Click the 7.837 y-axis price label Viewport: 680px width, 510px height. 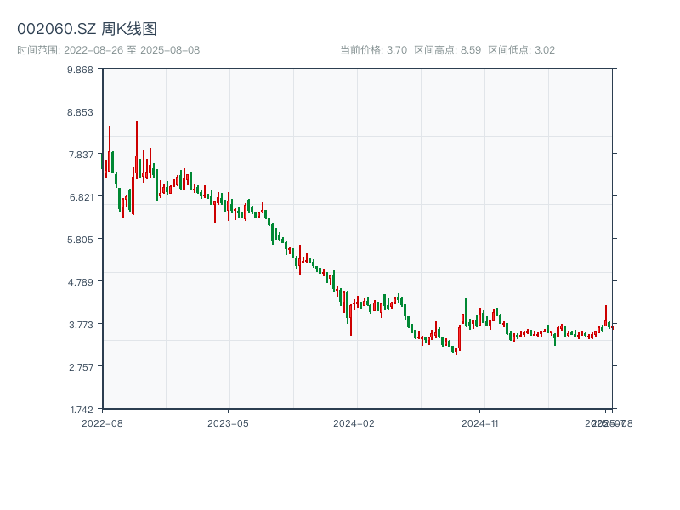tap(81, 155)
